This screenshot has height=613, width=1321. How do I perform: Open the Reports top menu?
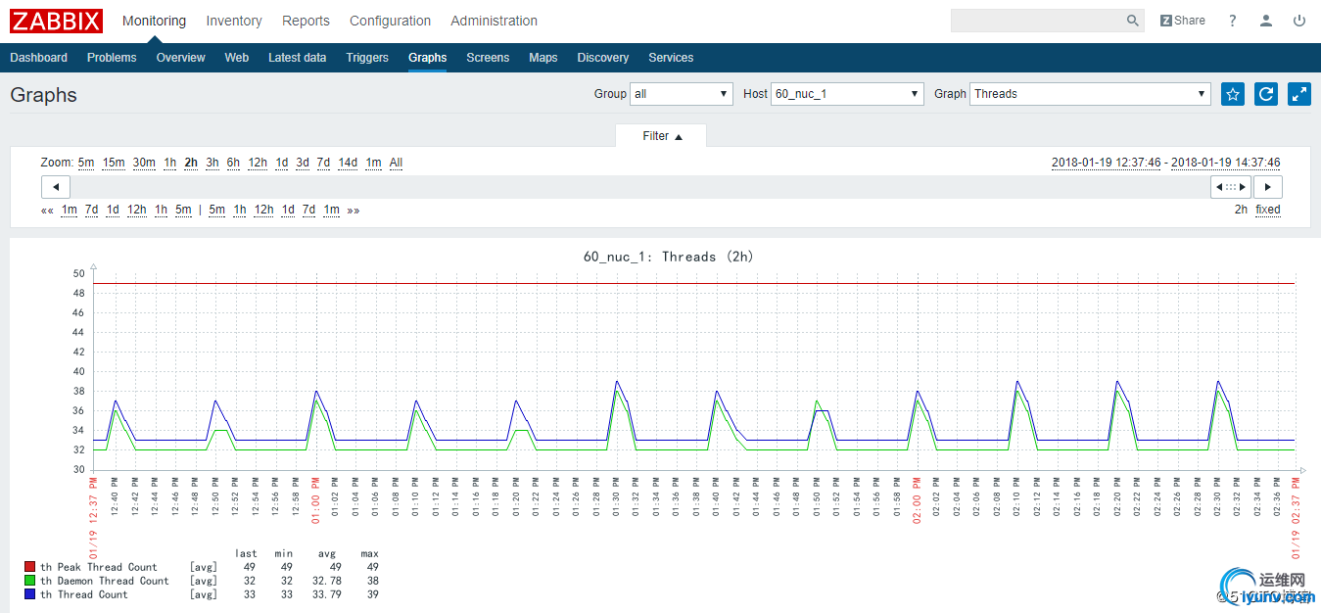tap(306, 21)
